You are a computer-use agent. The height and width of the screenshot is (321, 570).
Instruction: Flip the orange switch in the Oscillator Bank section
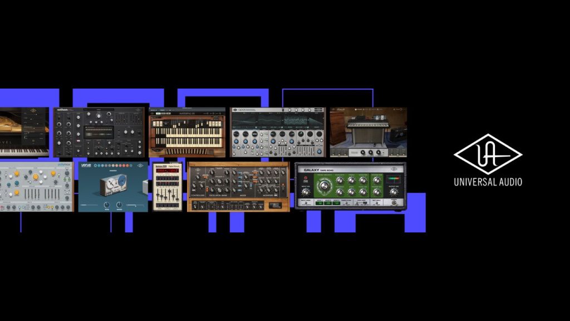pyautogui.click(x=207, y=189)
